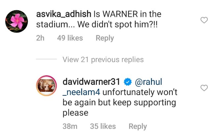211x132 pixels.
Task: Tap the word 'please' in the reply
Action: point(75,113)
